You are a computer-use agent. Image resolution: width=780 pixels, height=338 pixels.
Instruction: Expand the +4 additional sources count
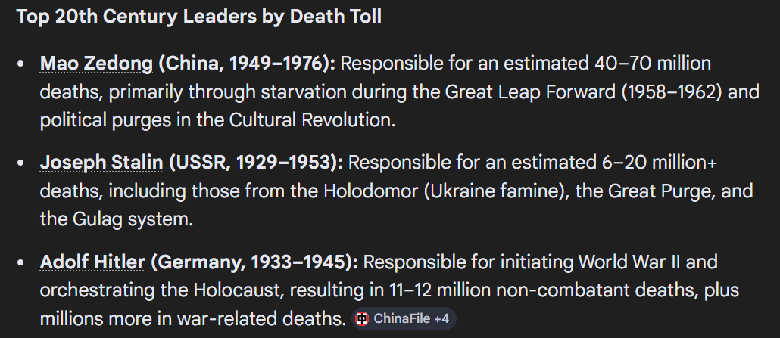click(441, 318)
